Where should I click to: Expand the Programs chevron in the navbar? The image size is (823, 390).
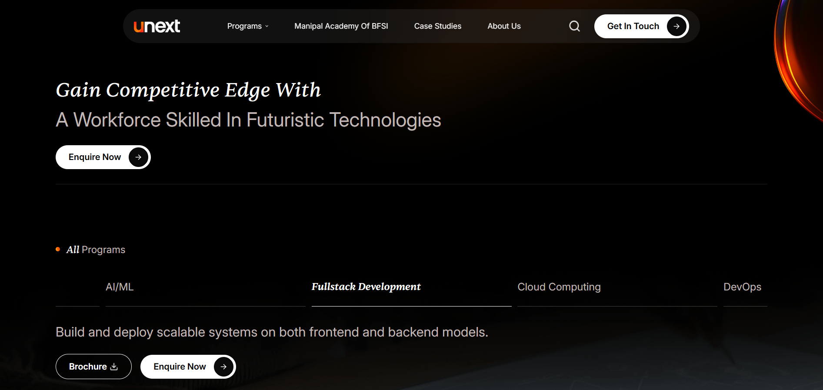(267, 27)
